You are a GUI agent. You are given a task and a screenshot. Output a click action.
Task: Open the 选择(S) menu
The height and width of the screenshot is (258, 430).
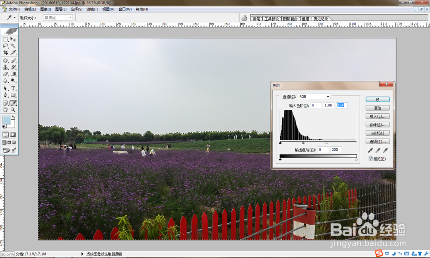pos(77,9)
